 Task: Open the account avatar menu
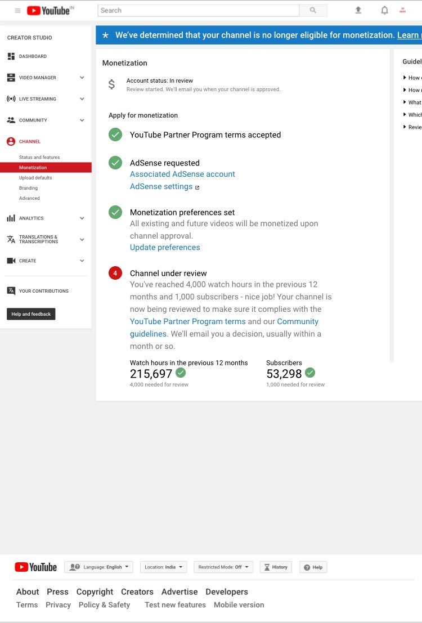402,10
